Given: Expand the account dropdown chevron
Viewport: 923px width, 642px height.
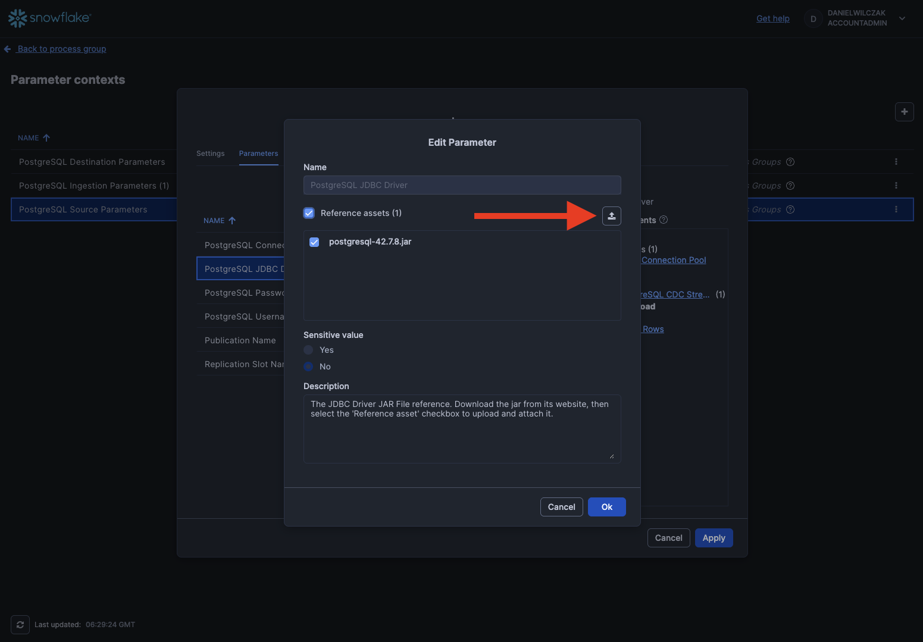Looking at the screenshot, I should [902, 18].
